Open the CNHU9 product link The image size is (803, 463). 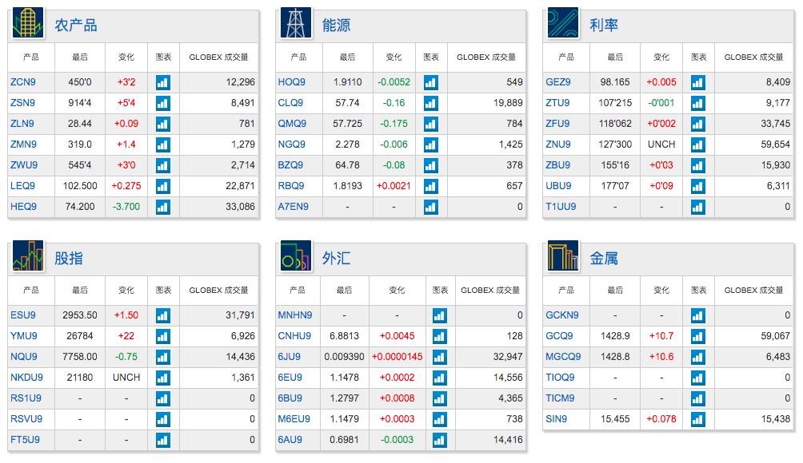click(294, 336)
